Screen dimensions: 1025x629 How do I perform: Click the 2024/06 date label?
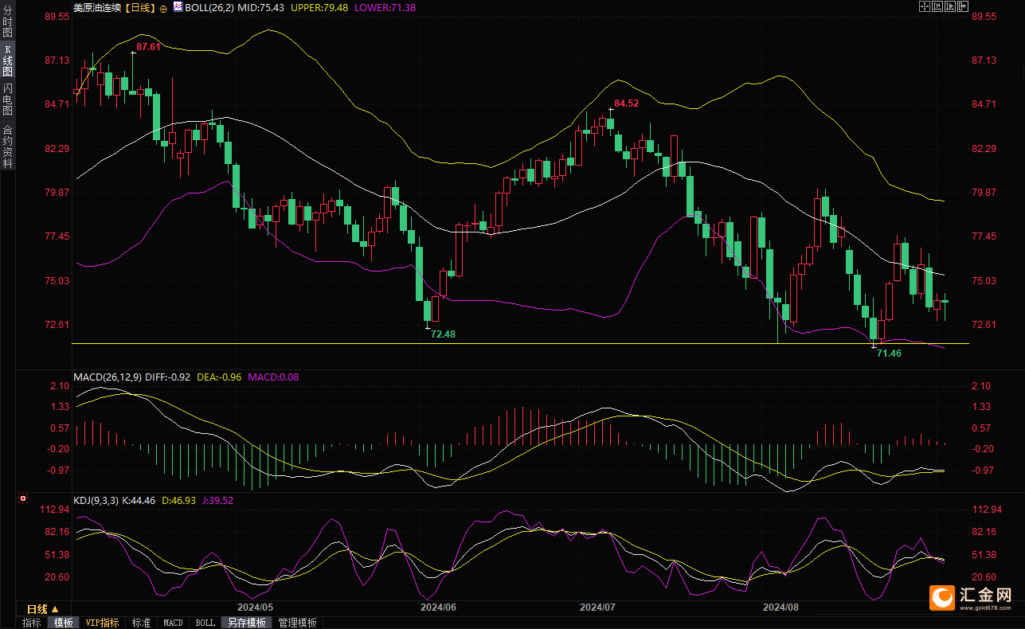click(438, 608)
